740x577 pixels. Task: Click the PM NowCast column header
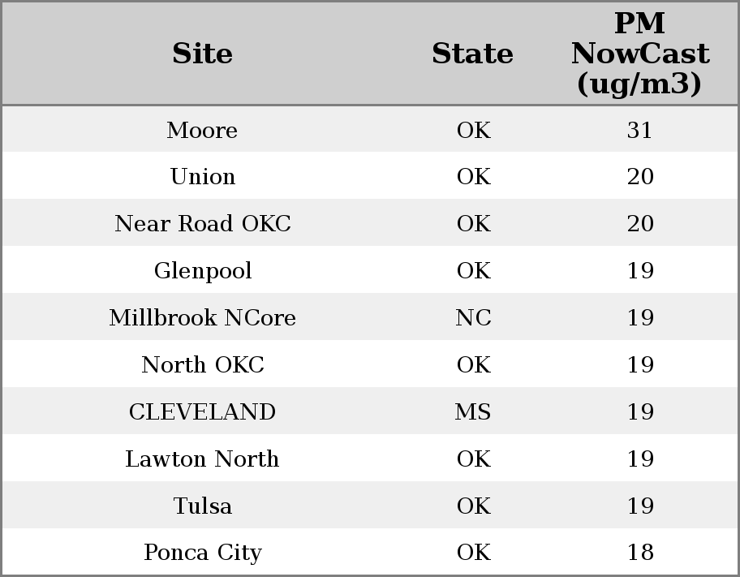tap(640, 54)
